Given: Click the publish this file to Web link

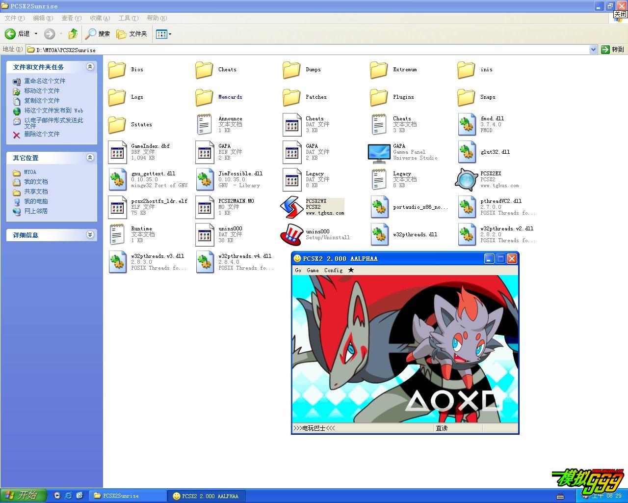Looking at the screenshot, I should 54,111.
